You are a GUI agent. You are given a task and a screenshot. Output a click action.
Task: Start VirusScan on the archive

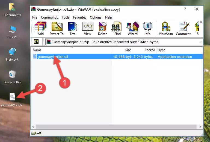166,28
